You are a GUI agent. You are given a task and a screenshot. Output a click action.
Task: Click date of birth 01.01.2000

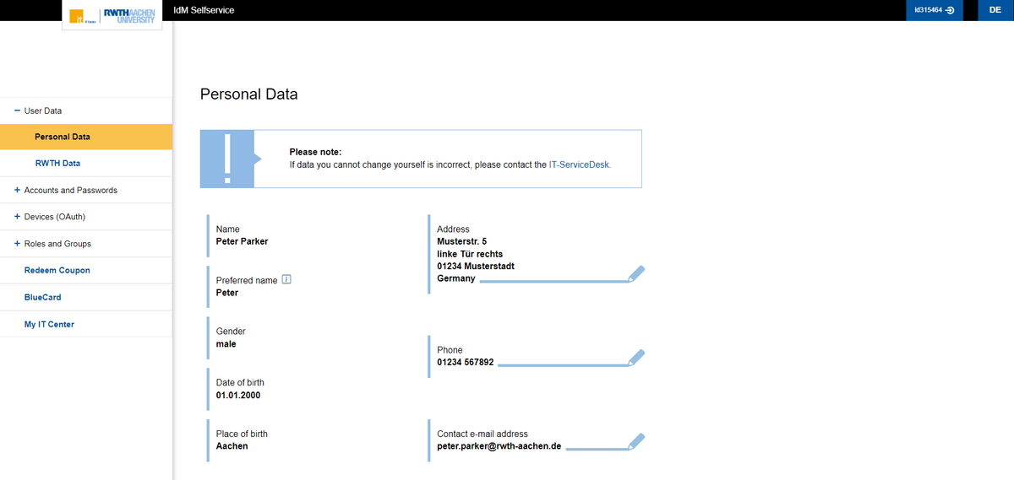pos(238,395)
